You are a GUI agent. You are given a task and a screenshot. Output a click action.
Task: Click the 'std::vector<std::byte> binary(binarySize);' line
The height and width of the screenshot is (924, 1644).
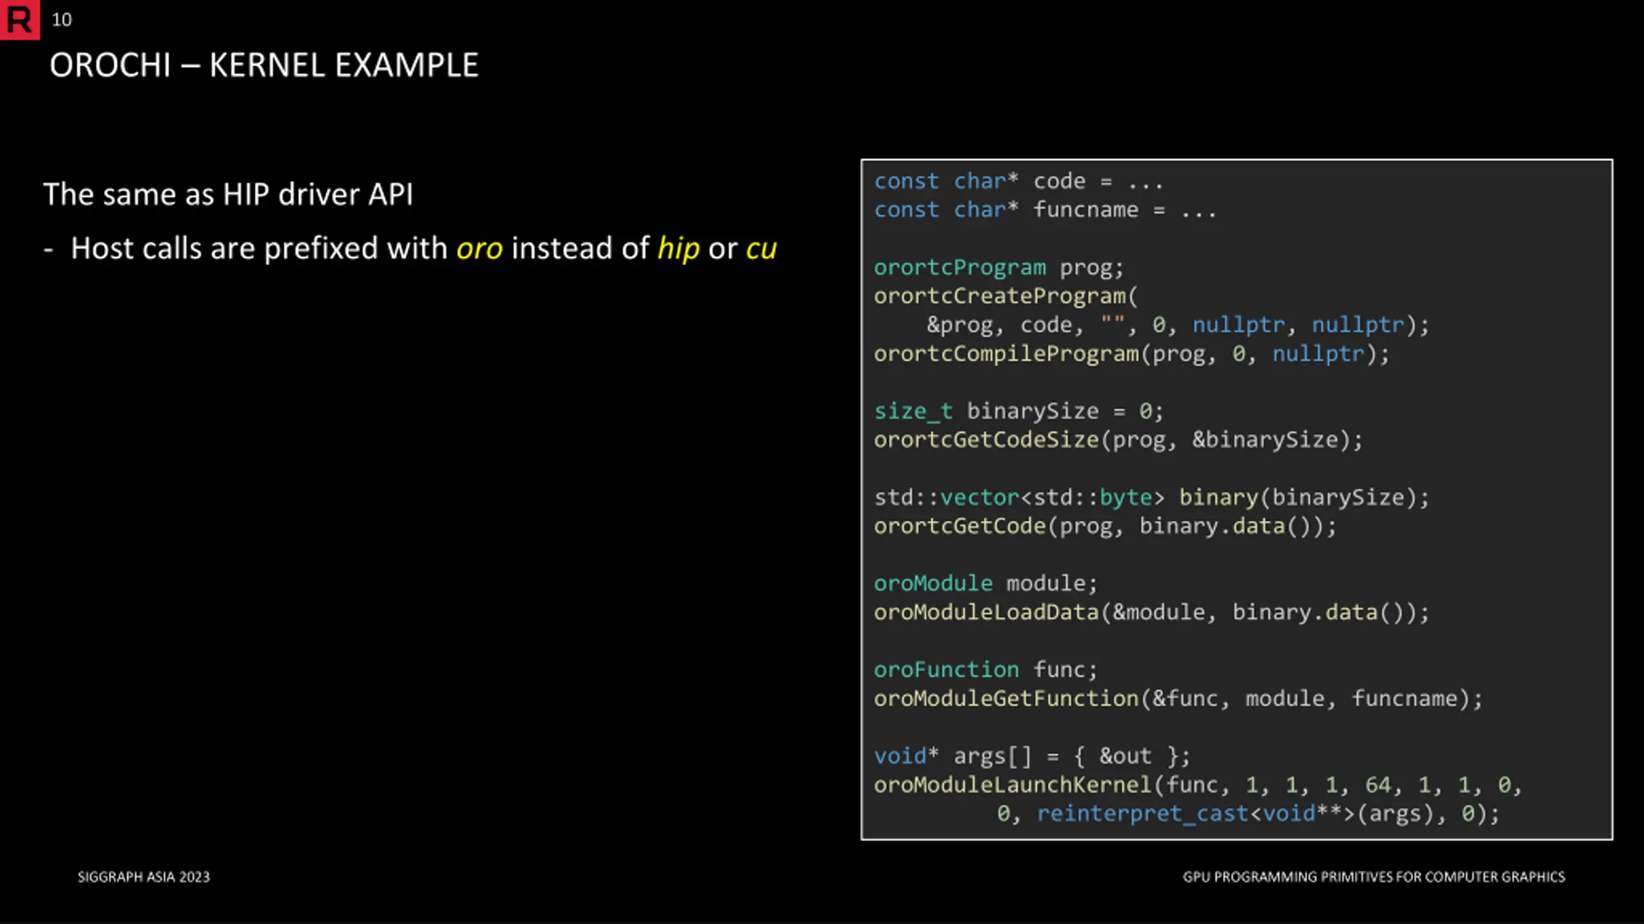pyautogui.click(x=1152, y=498)
